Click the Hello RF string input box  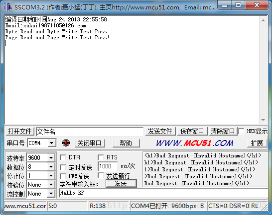[x=163, y=193]
